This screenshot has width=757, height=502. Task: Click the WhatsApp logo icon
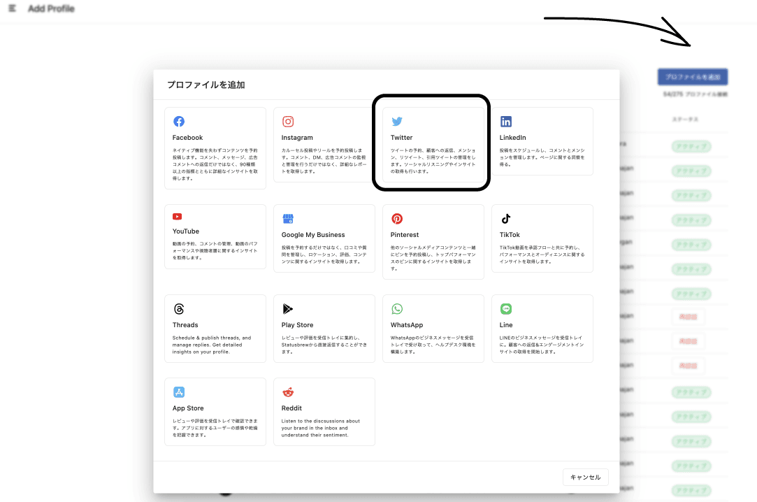(397, 309)
